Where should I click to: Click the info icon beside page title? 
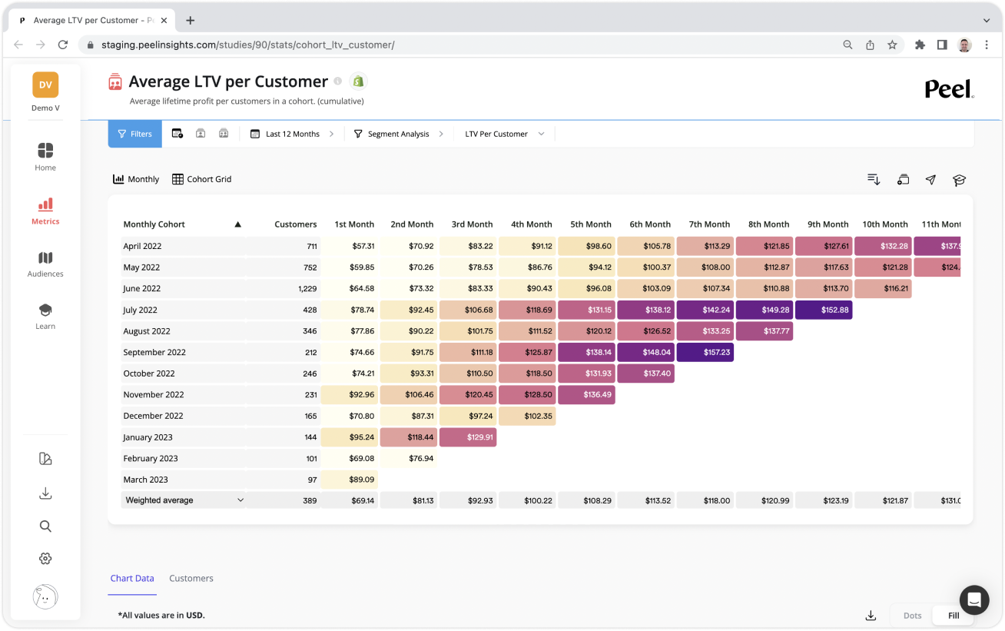click(x=337, y=81)
